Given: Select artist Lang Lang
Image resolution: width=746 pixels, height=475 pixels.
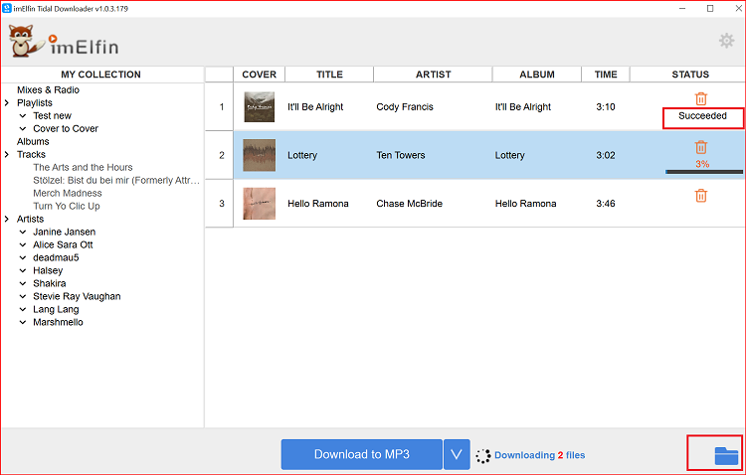Looking at the screenshot, I should 56,309.
